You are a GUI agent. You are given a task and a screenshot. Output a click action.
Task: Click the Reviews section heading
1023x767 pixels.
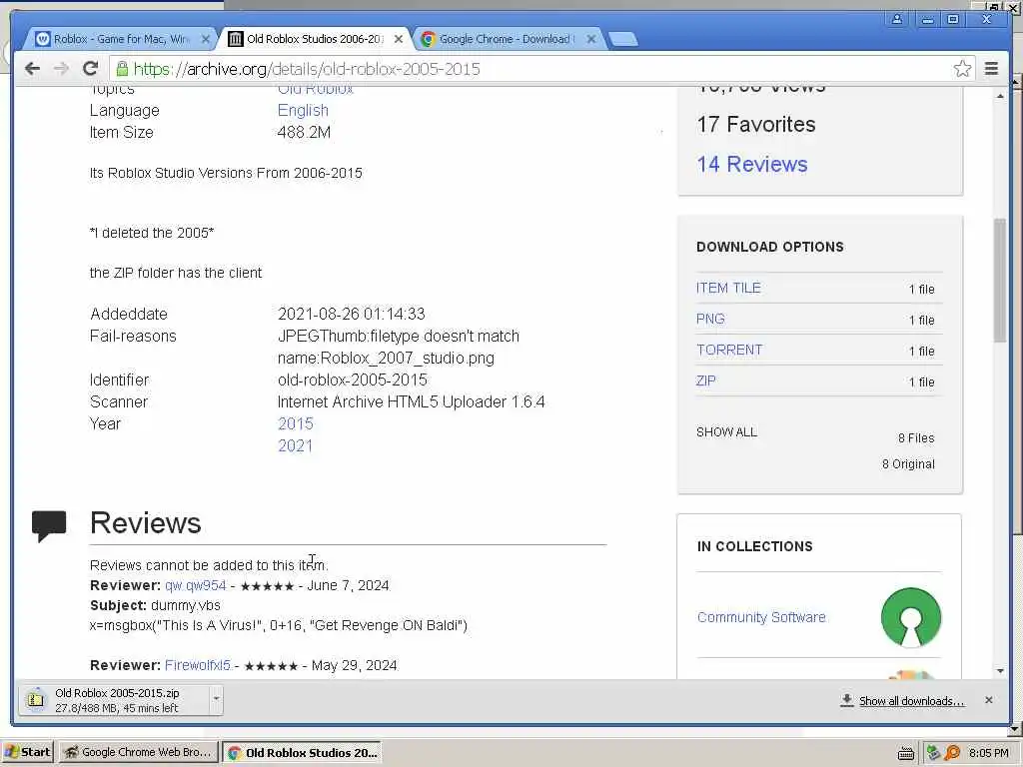tap(146, 523)
